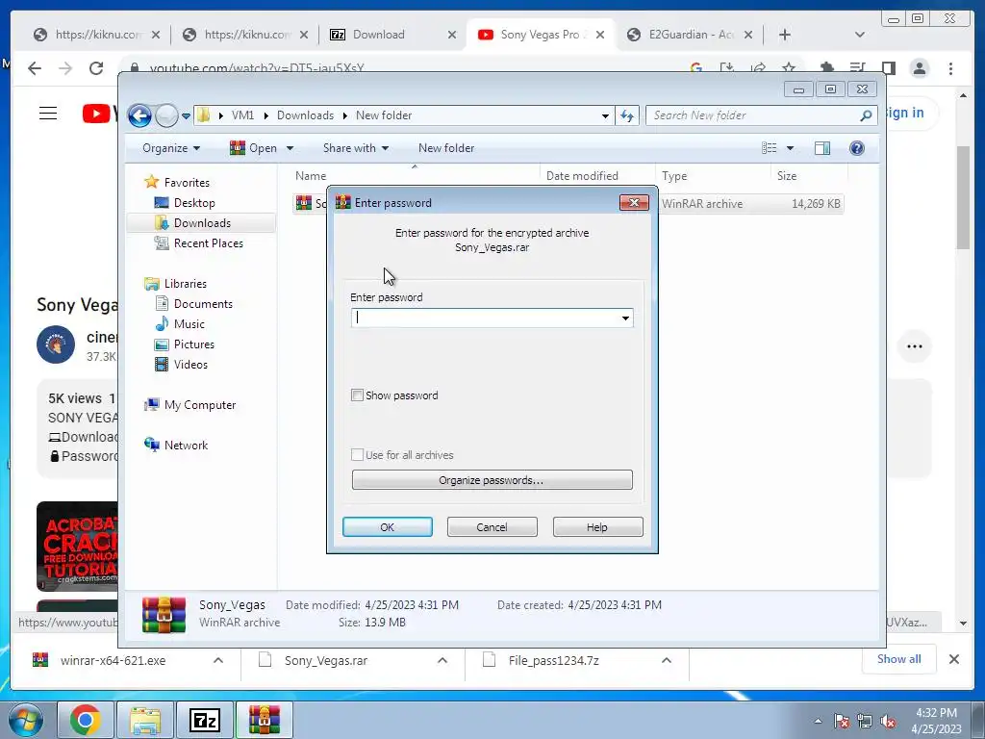Click the Chrome profile avatar icon

920,68
